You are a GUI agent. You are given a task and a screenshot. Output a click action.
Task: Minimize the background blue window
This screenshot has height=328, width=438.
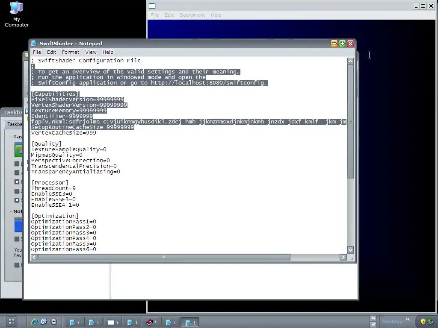[416, 6]
